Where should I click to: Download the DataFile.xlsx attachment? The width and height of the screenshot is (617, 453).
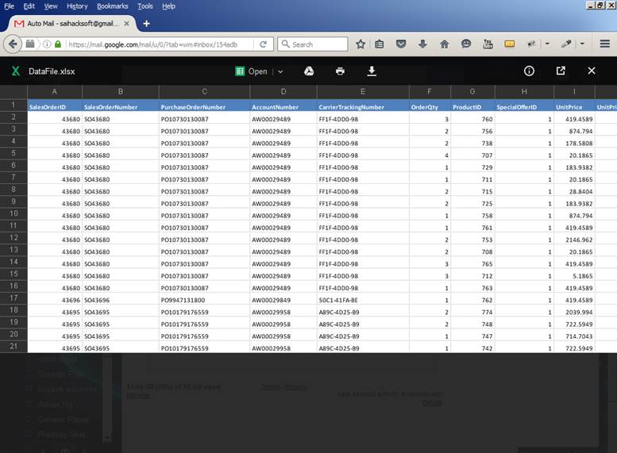(x=372, y=71)
